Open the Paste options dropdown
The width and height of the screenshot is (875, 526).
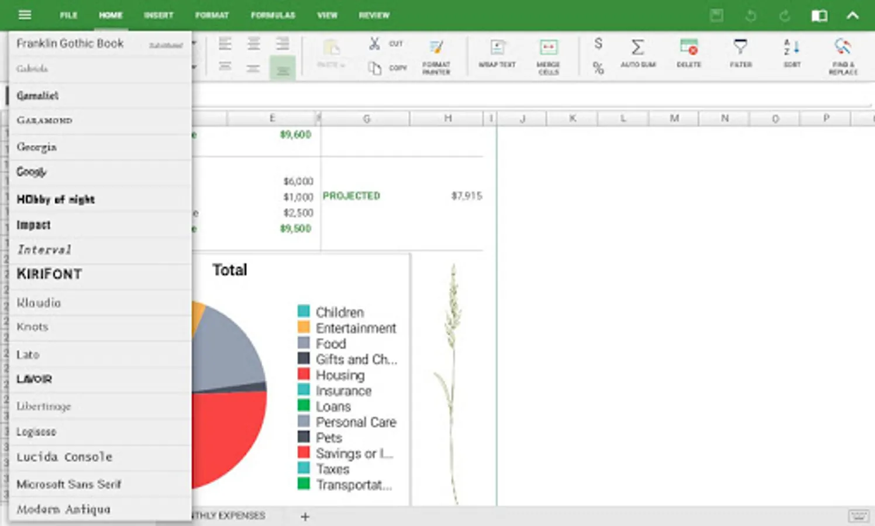point(331,54)
